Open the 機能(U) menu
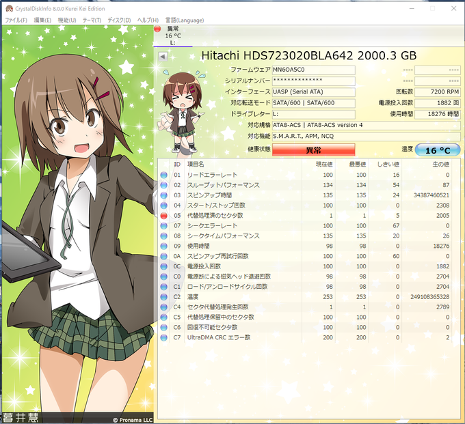 (x=67, y=20)
